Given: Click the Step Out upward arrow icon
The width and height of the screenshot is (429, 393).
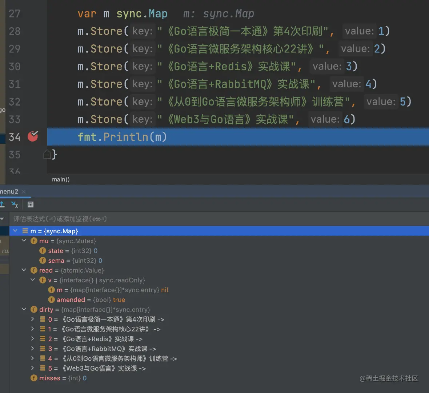Looking at the screenshot, I should point(2,204).
